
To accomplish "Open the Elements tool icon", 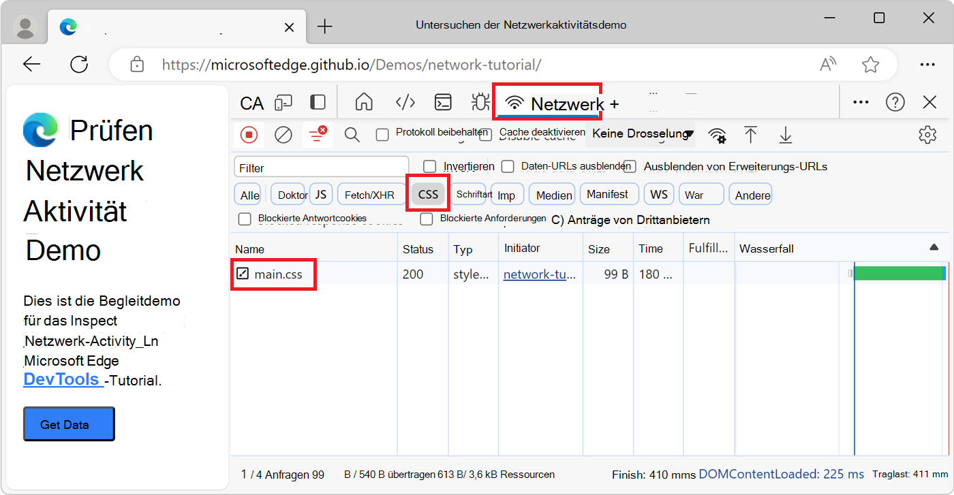I will pos(405,103).
